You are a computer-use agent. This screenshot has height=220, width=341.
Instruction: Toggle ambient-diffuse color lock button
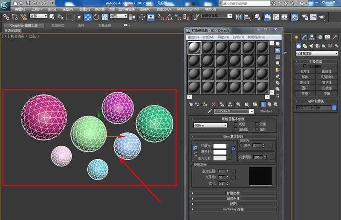(x=195, y=148)
